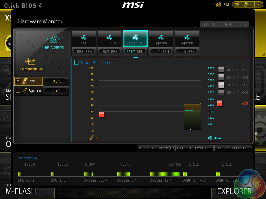Click the DRAM CH_A/B voltage bar
Screen dimensions: 266x199
[185, 174]
